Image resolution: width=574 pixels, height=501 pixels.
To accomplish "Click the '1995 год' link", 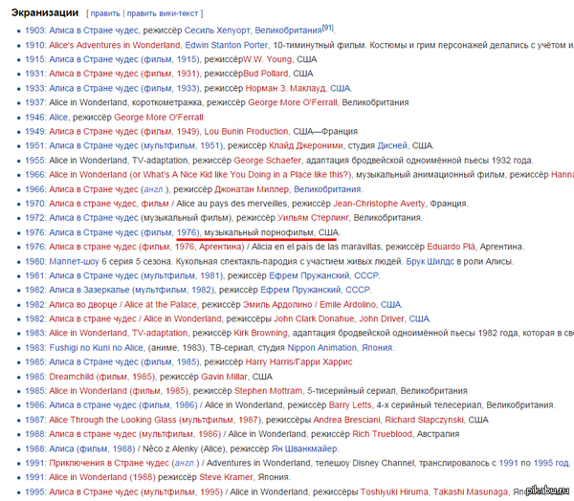I will (551, 463).
